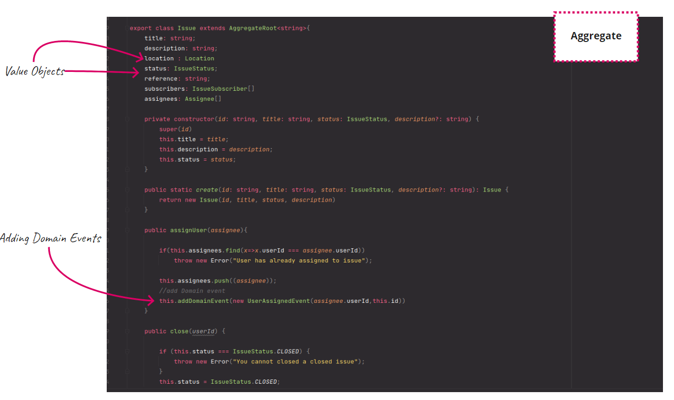The height and width of the screenshot is (400, 674).
Task: Click the "//add Domain event" comment
Action: (192, 291)
